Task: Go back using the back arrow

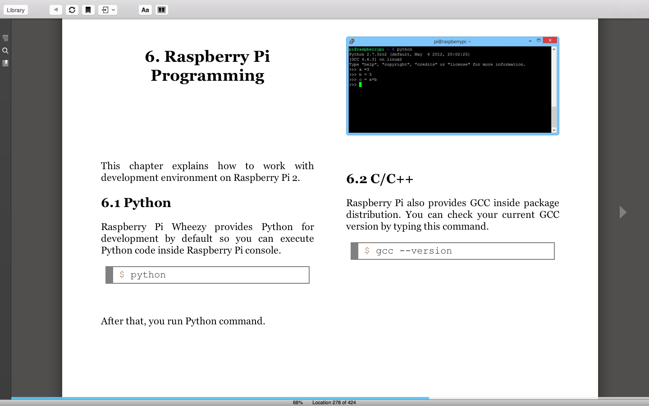Action: (56, 9)
